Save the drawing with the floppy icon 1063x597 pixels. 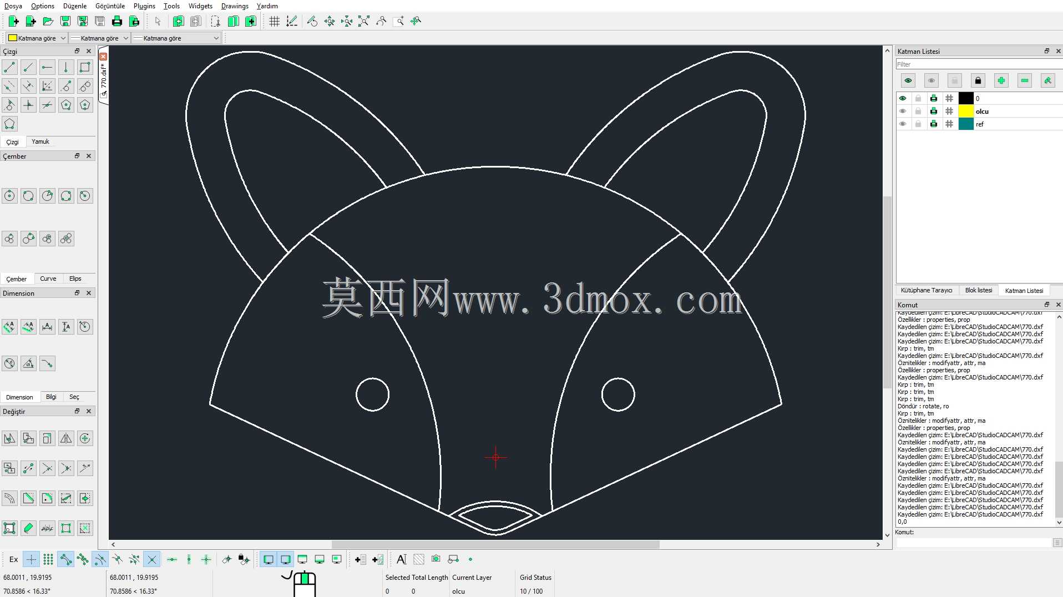tap(65, 21)
